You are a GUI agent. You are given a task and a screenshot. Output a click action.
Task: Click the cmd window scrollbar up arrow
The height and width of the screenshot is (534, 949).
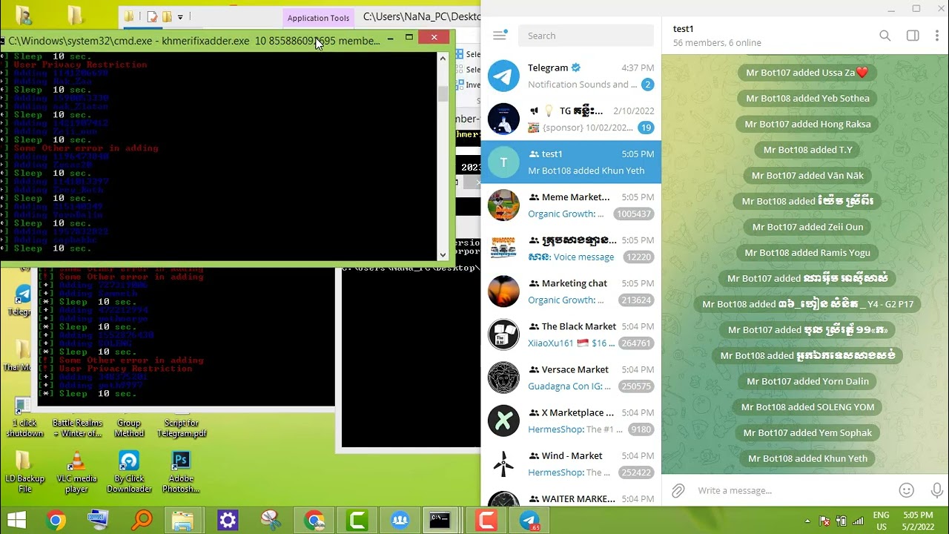click(x=443, y=58)
